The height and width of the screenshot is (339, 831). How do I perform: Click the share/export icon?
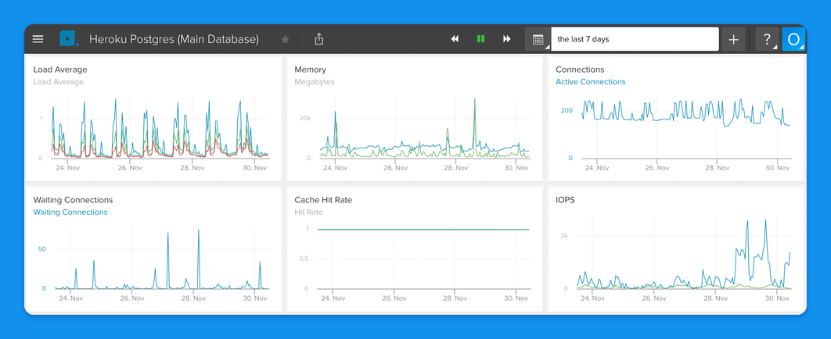tap(318, 39)
